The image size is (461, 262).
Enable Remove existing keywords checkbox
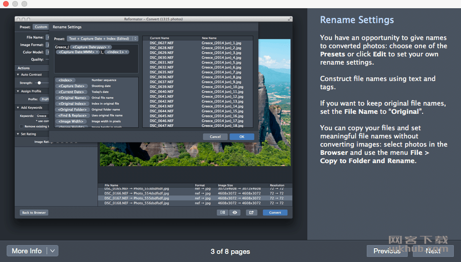[x=21, y=126]
